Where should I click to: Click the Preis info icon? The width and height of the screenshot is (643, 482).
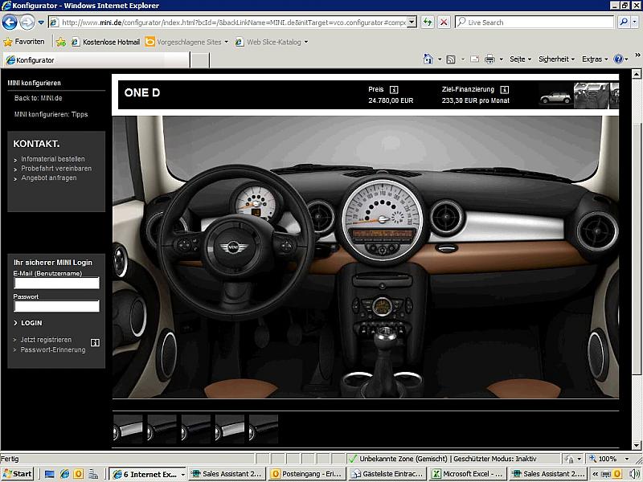[394, 90]
